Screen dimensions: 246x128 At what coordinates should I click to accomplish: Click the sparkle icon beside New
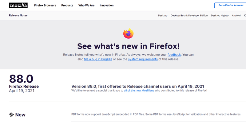point(11,115)
